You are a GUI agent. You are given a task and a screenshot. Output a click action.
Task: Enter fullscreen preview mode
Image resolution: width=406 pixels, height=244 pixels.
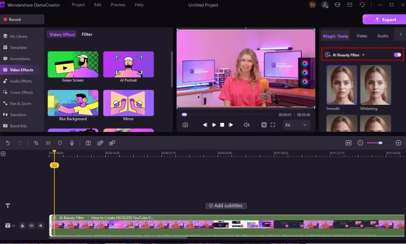(x=273, y=125)
